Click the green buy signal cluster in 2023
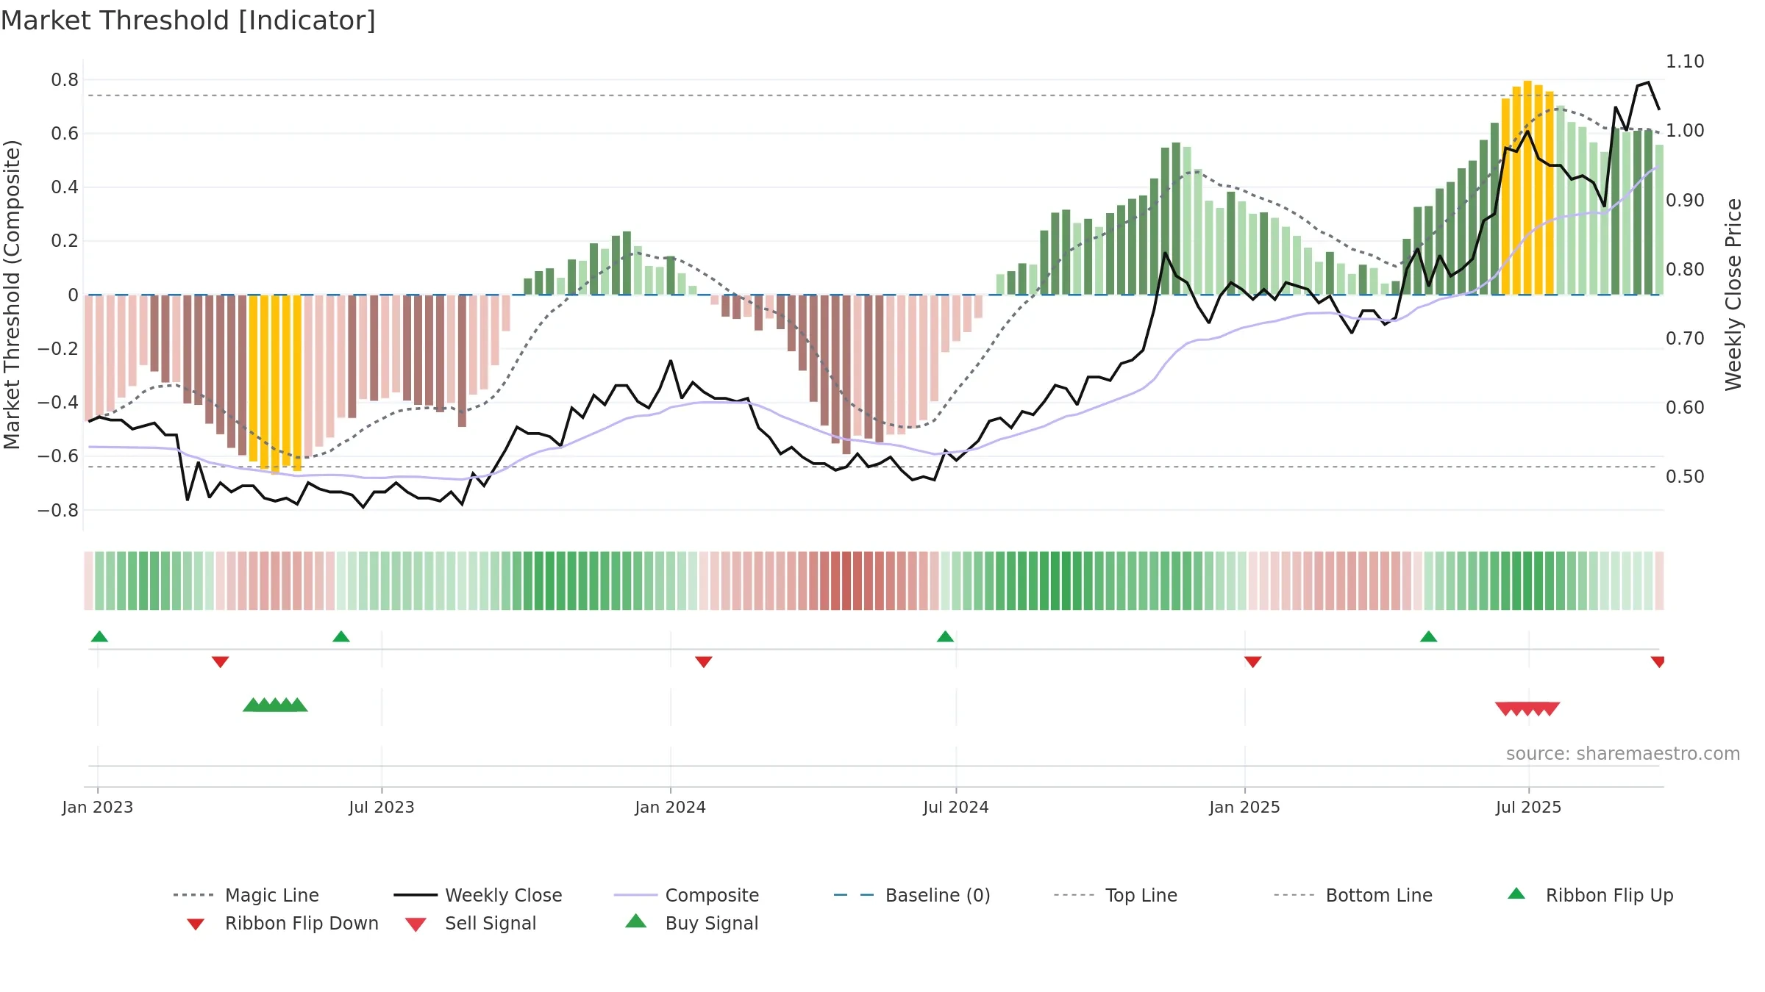The width and height of the screenshot is (1765, 992). tap(275, 705)
